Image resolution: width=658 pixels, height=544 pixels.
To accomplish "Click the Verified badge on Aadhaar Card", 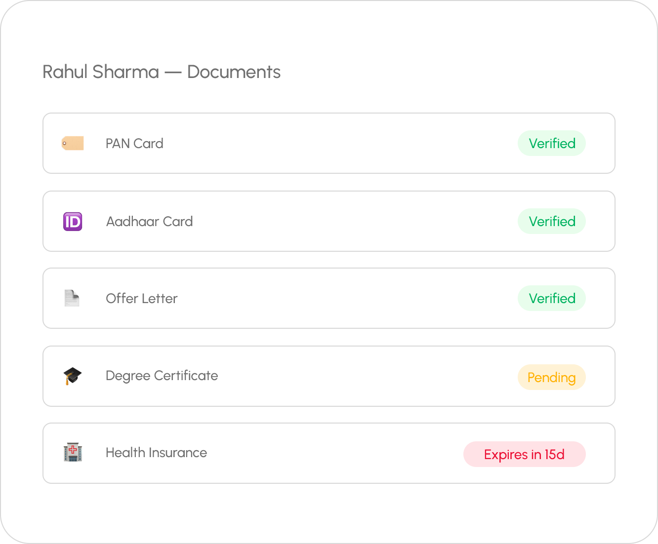I will pyautogui.click(x=552, y=221).
